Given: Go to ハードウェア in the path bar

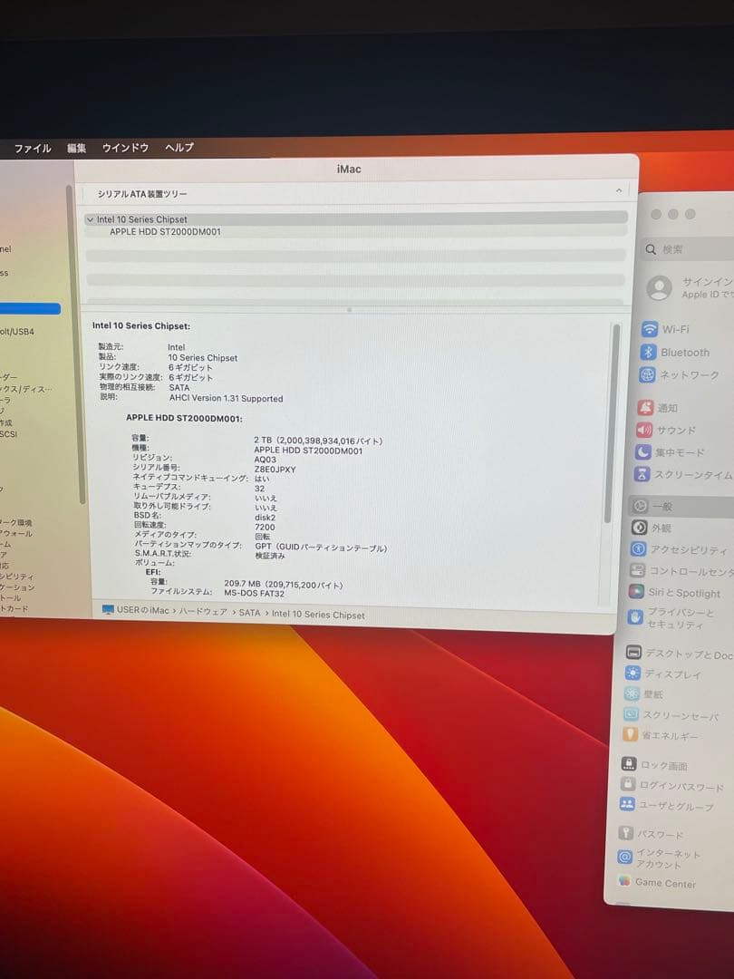Looking at the screenshot, I should coord(204,613).
